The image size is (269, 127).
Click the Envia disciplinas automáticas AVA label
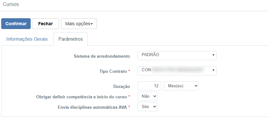coord(92,107)
